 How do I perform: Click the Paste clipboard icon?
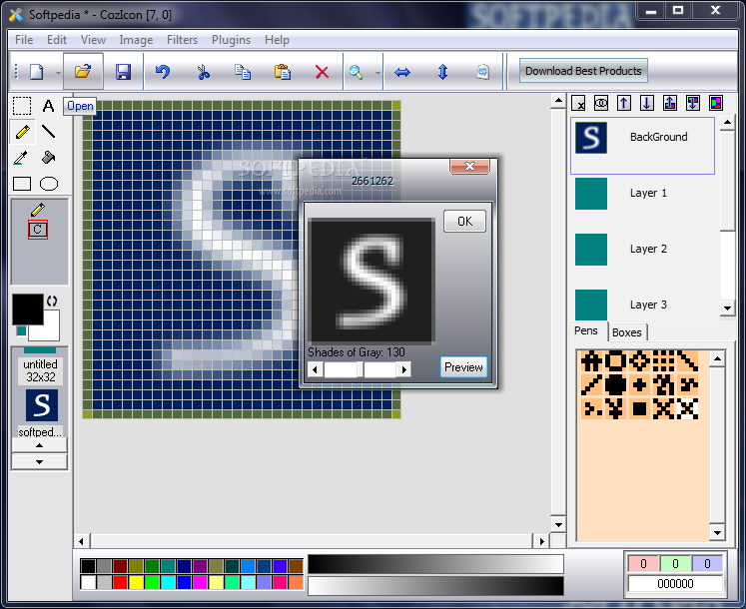(x=283, y=72)
